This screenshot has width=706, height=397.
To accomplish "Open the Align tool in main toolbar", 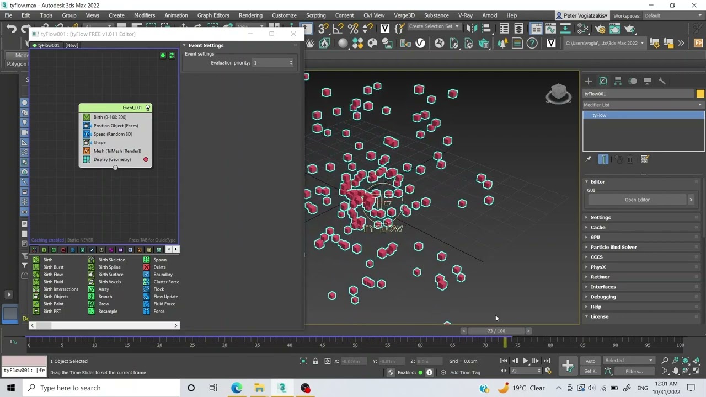I will click(486, 28).
